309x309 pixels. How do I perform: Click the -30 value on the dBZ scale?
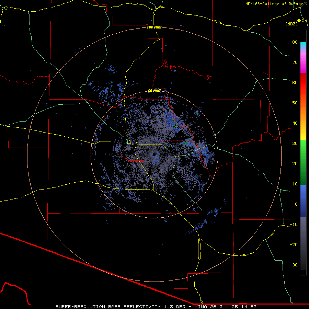pos(294,265)
